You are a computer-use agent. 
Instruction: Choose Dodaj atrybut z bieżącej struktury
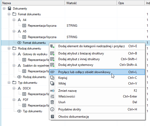(x=97, y=53)
